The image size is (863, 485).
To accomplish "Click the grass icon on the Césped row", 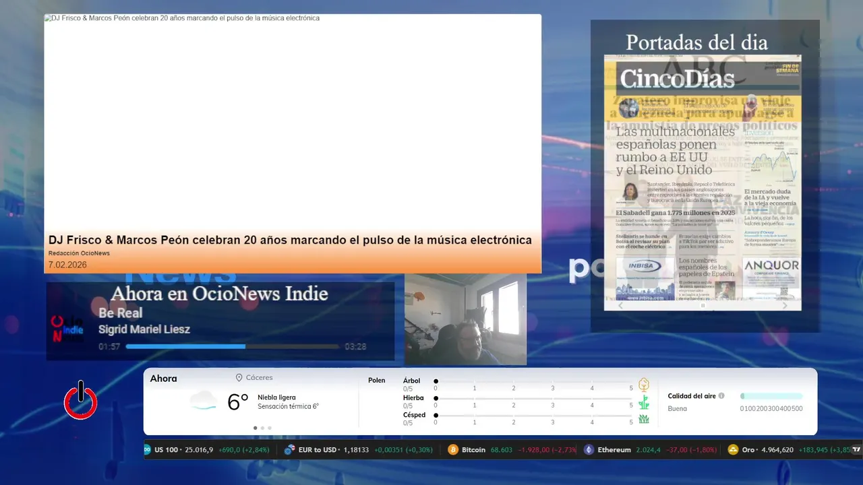I will 644,419.
